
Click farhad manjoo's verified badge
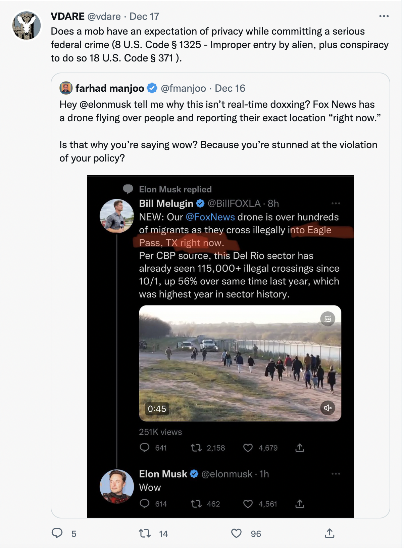[x=152, y=88]
